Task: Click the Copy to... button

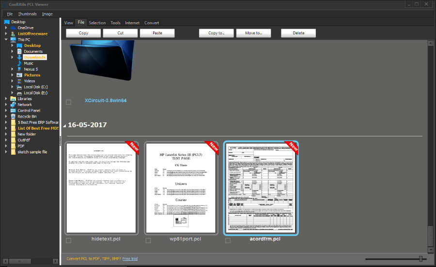Action: (x=217, y=33)
